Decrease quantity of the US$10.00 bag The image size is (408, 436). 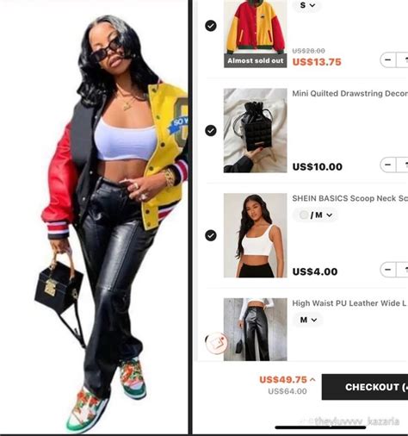(x=387, y=165)
